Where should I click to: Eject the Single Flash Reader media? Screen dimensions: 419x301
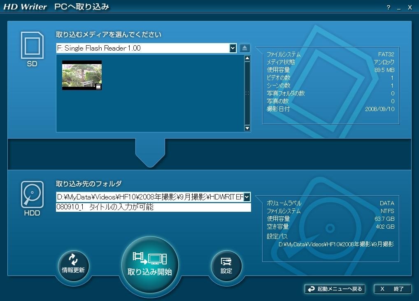[x=245, y=48]
